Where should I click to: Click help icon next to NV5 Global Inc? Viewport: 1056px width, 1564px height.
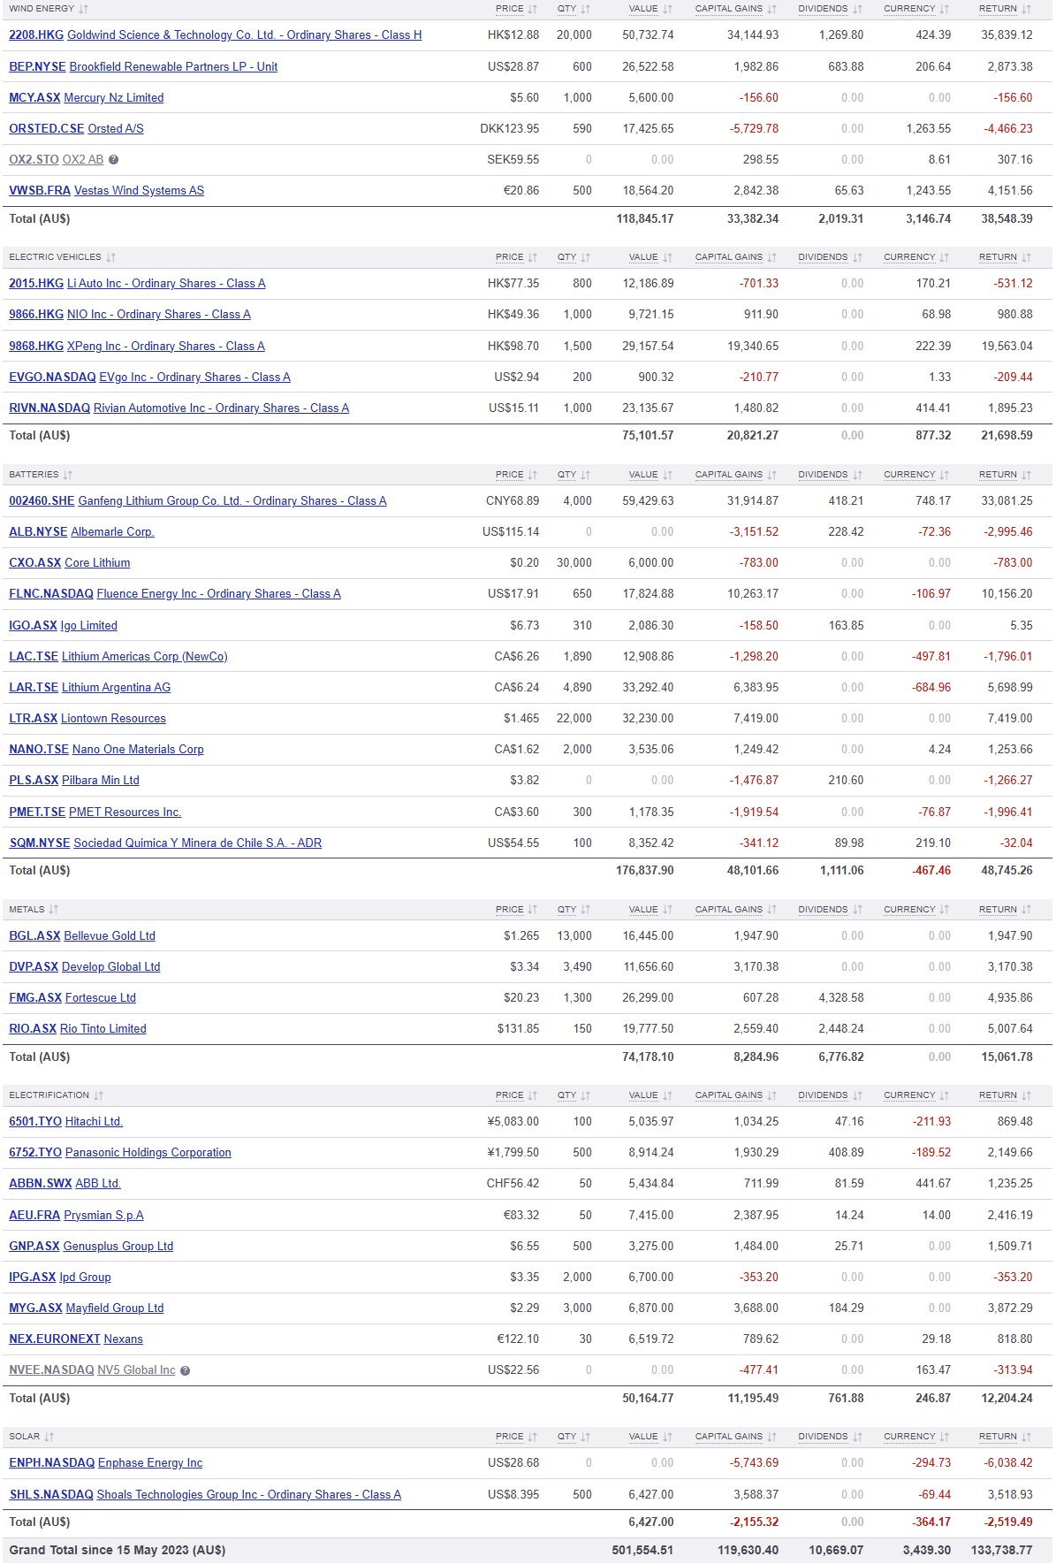[185, 1370]
